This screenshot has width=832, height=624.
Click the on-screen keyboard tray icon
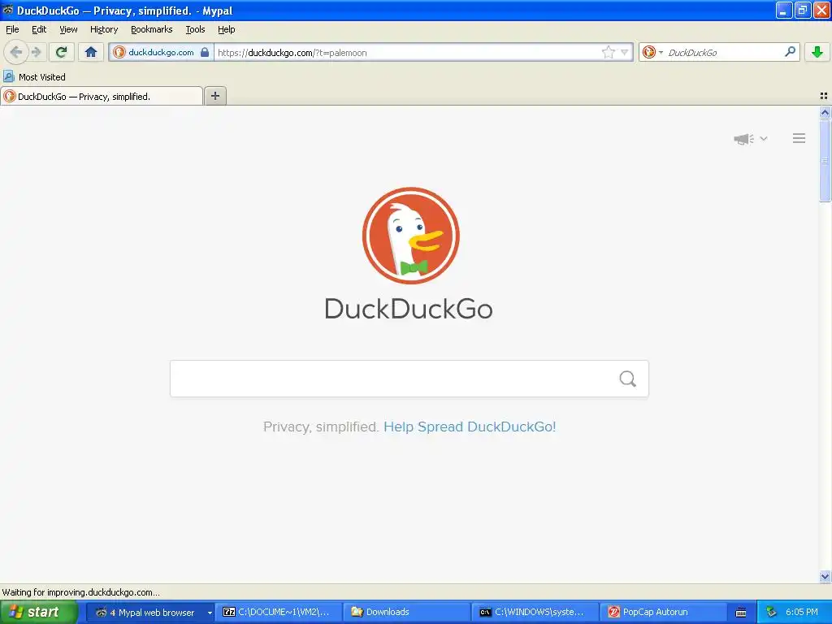pyautogui.click(x=741, y=613)
